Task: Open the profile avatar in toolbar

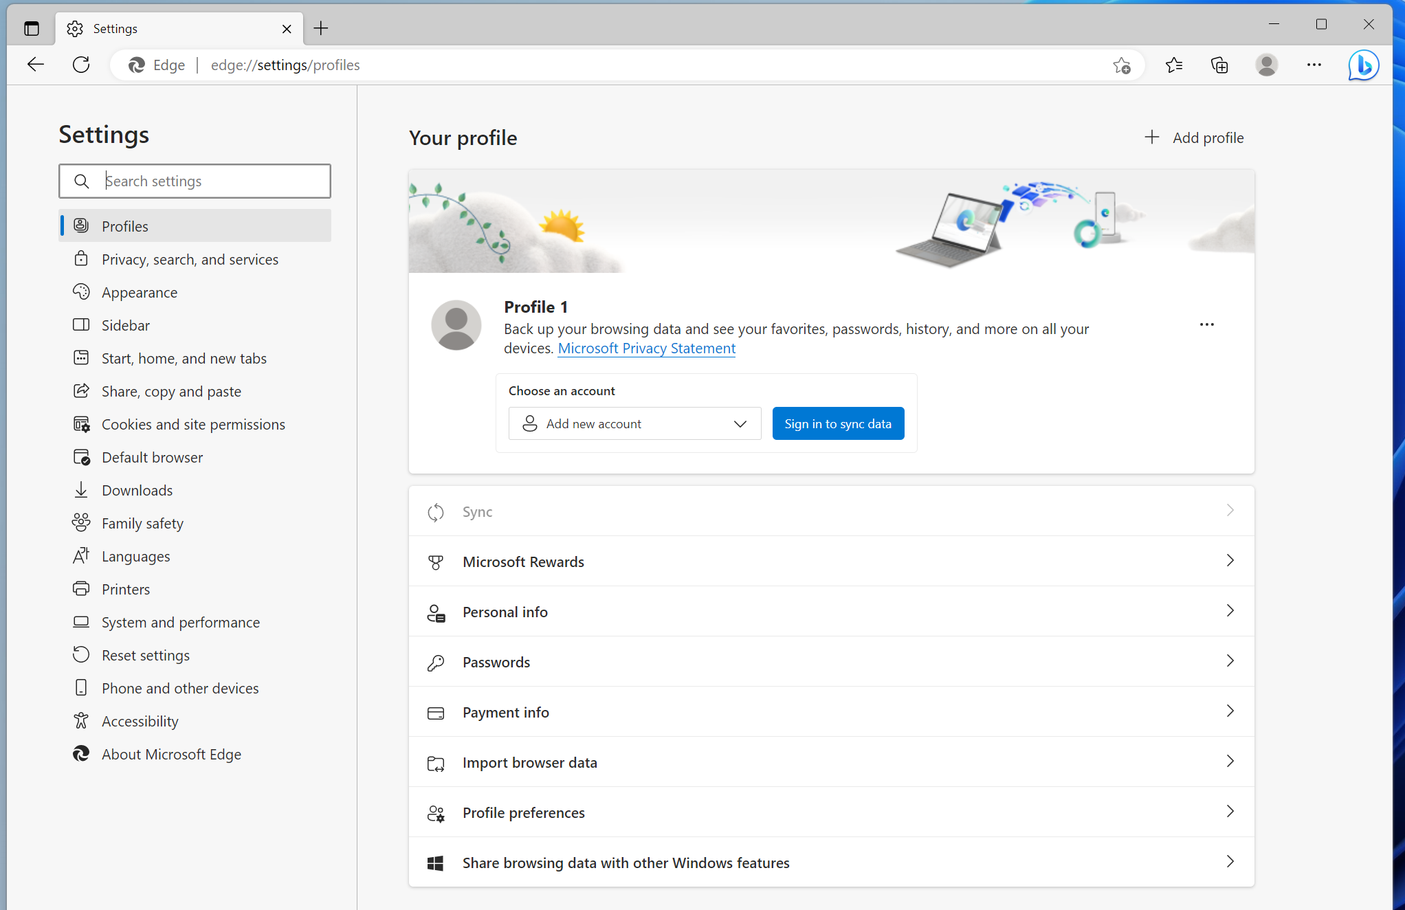Action: click(x=1266, y=65)
